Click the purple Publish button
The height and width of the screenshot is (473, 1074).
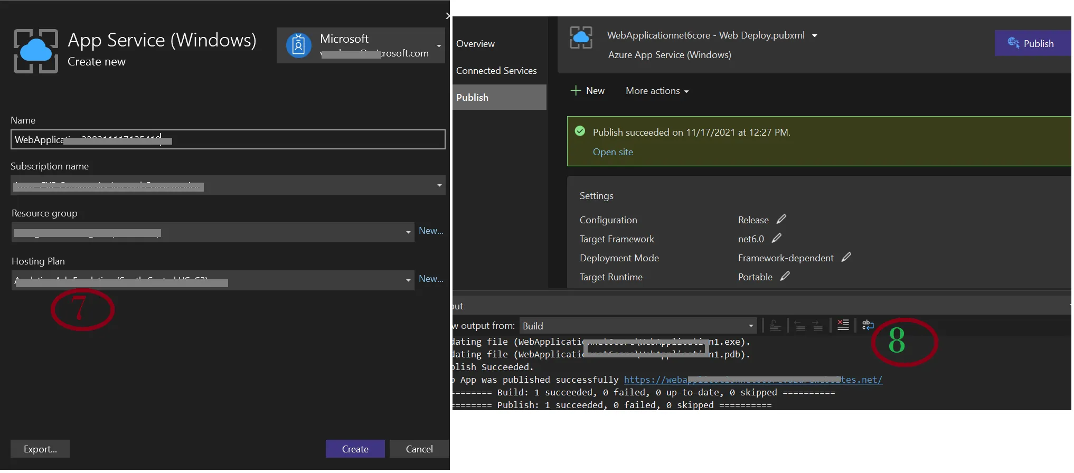tap(1033, 43)
